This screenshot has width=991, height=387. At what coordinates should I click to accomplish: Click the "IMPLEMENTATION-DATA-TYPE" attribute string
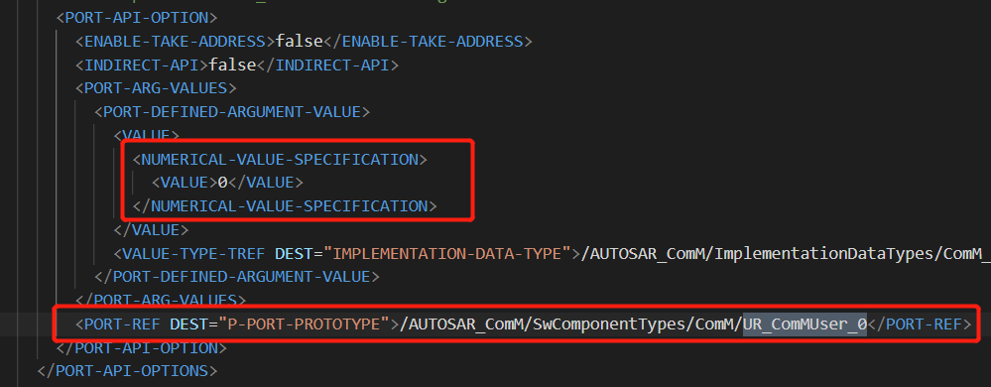(x=447, y=254)
